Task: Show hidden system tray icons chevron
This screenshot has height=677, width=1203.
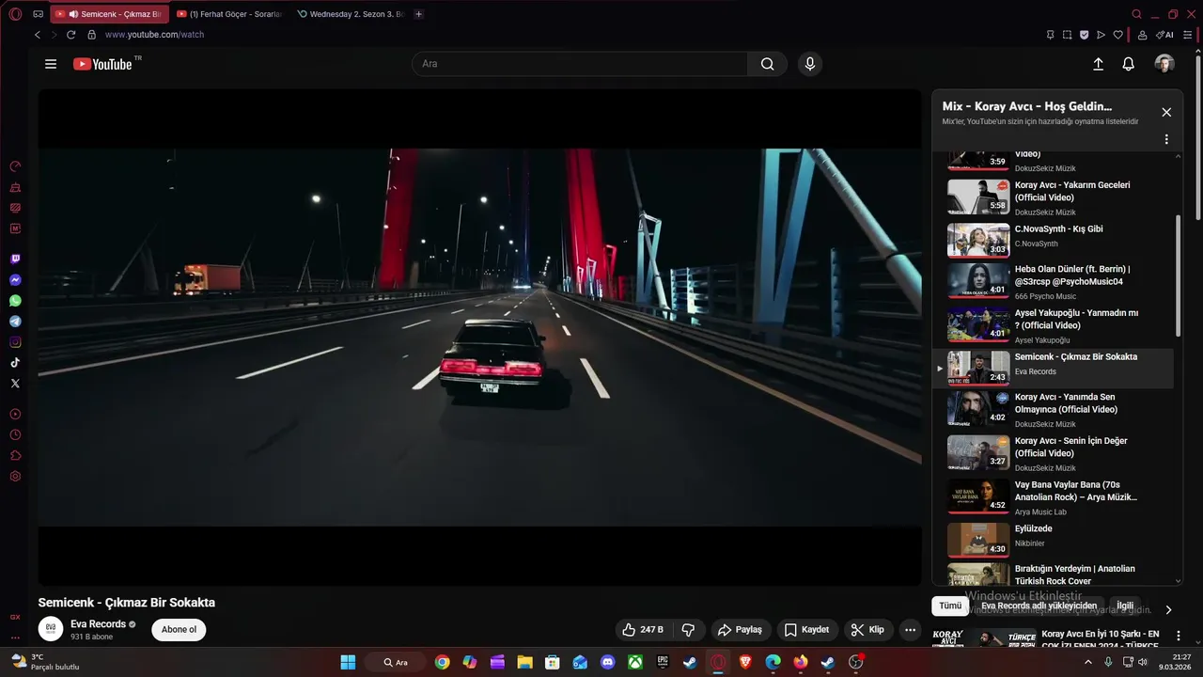Action: 1088,662
